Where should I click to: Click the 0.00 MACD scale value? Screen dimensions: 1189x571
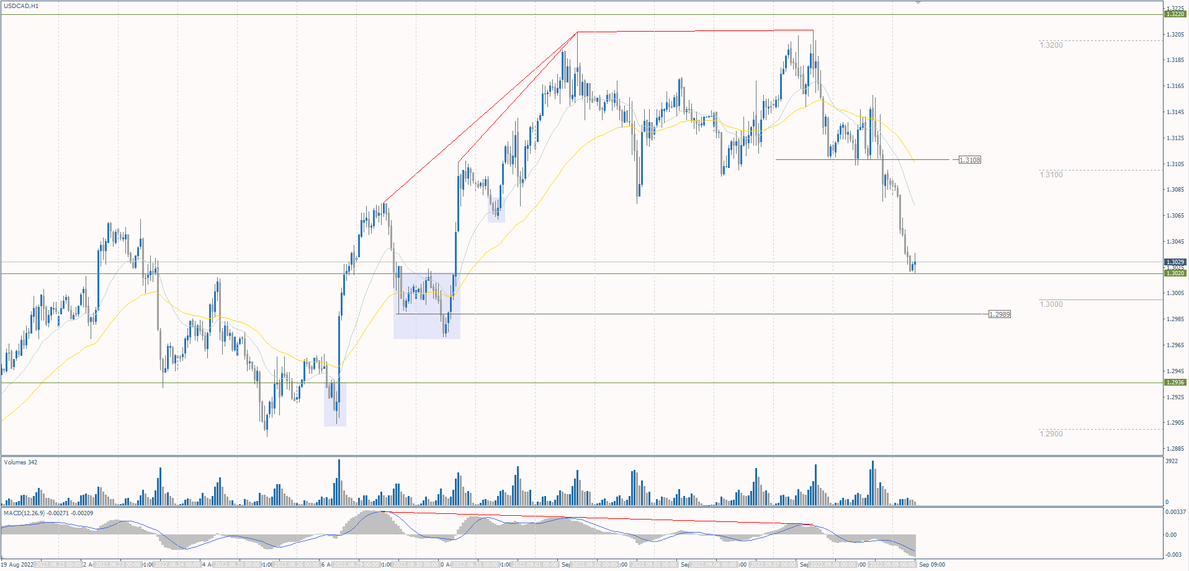pos(1171,534)
